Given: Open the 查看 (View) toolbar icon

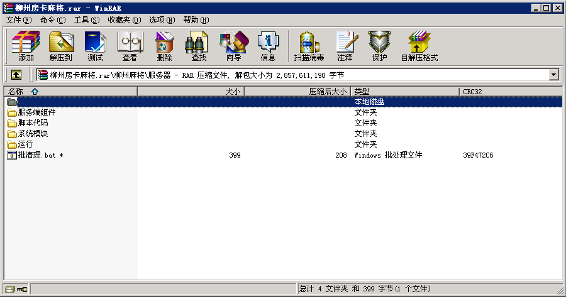Looking at the screenshot, I should coord(130,46).
